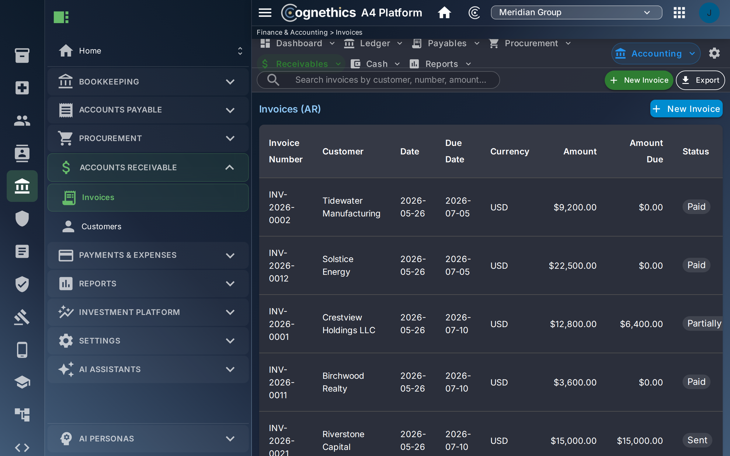Open the Procurement top menu
The height and width of the screenshot is (456, 730).
pyautogui.click(x=530, y=43)
